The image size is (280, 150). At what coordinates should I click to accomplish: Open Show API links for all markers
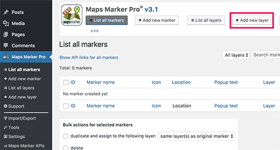click(x=89, y=58)
